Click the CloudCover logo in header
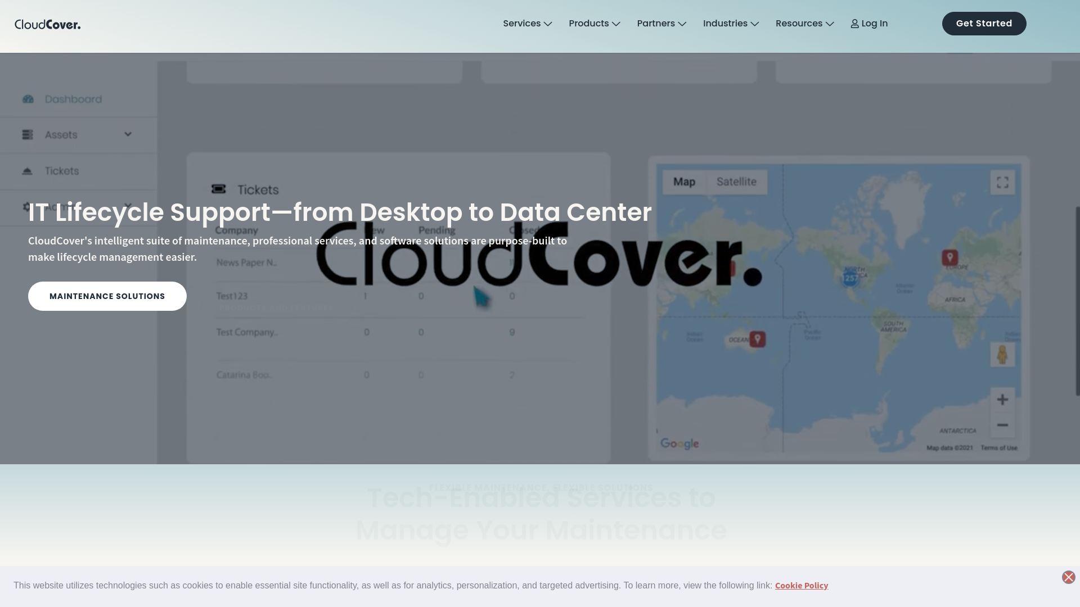 coord(48,24)
